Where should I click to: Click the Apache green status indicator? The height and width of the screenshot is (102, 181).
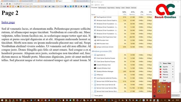click(x=160, y=67)
